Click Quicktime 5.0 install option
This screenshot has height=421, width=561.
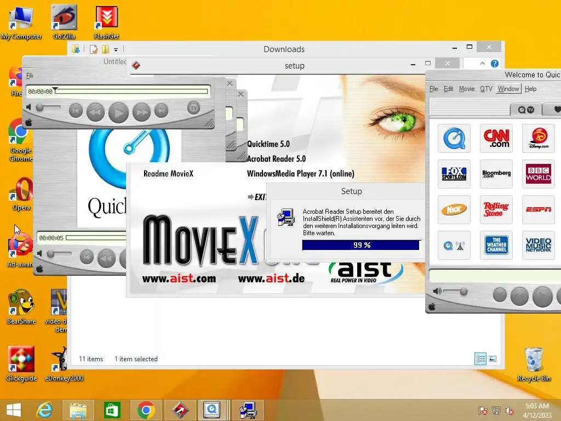(268, 144)
